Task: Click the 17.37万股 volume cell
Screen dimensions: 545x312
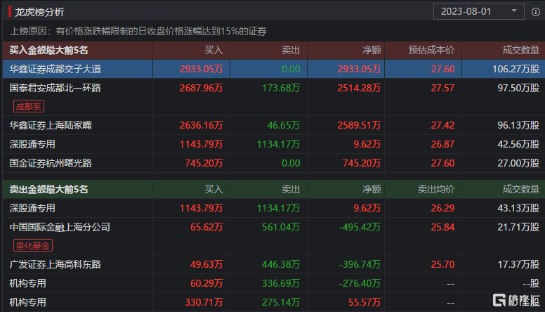Action: point(518,264)
